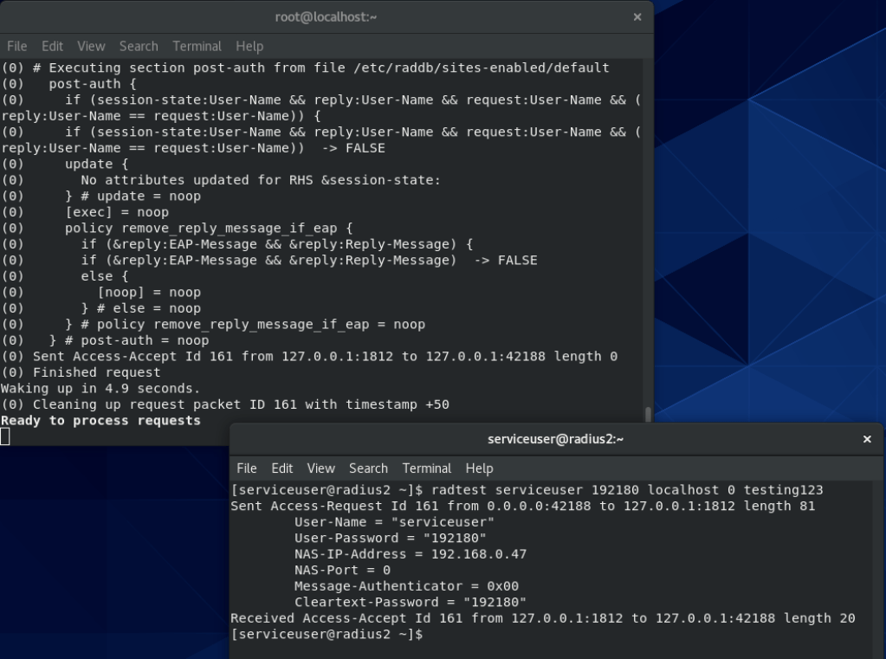Open Help menu in serviceuser@radius2 terminal
The height and width of the screenshot is (659, 886).
coord(479,468)
